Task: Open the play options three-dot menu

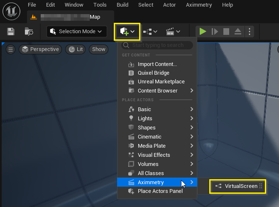Action: pos(250,32)
